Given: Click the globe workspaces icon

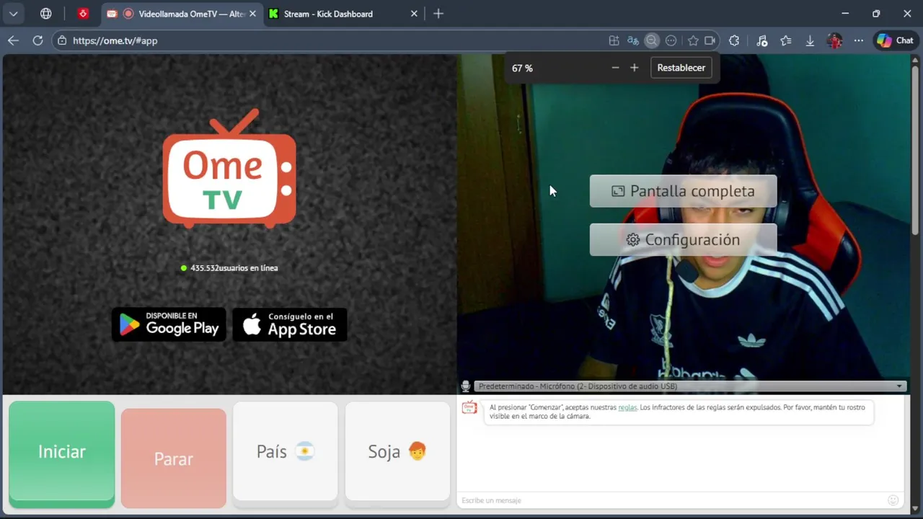Looking at the screenshot, I should [x=46, y=14].
